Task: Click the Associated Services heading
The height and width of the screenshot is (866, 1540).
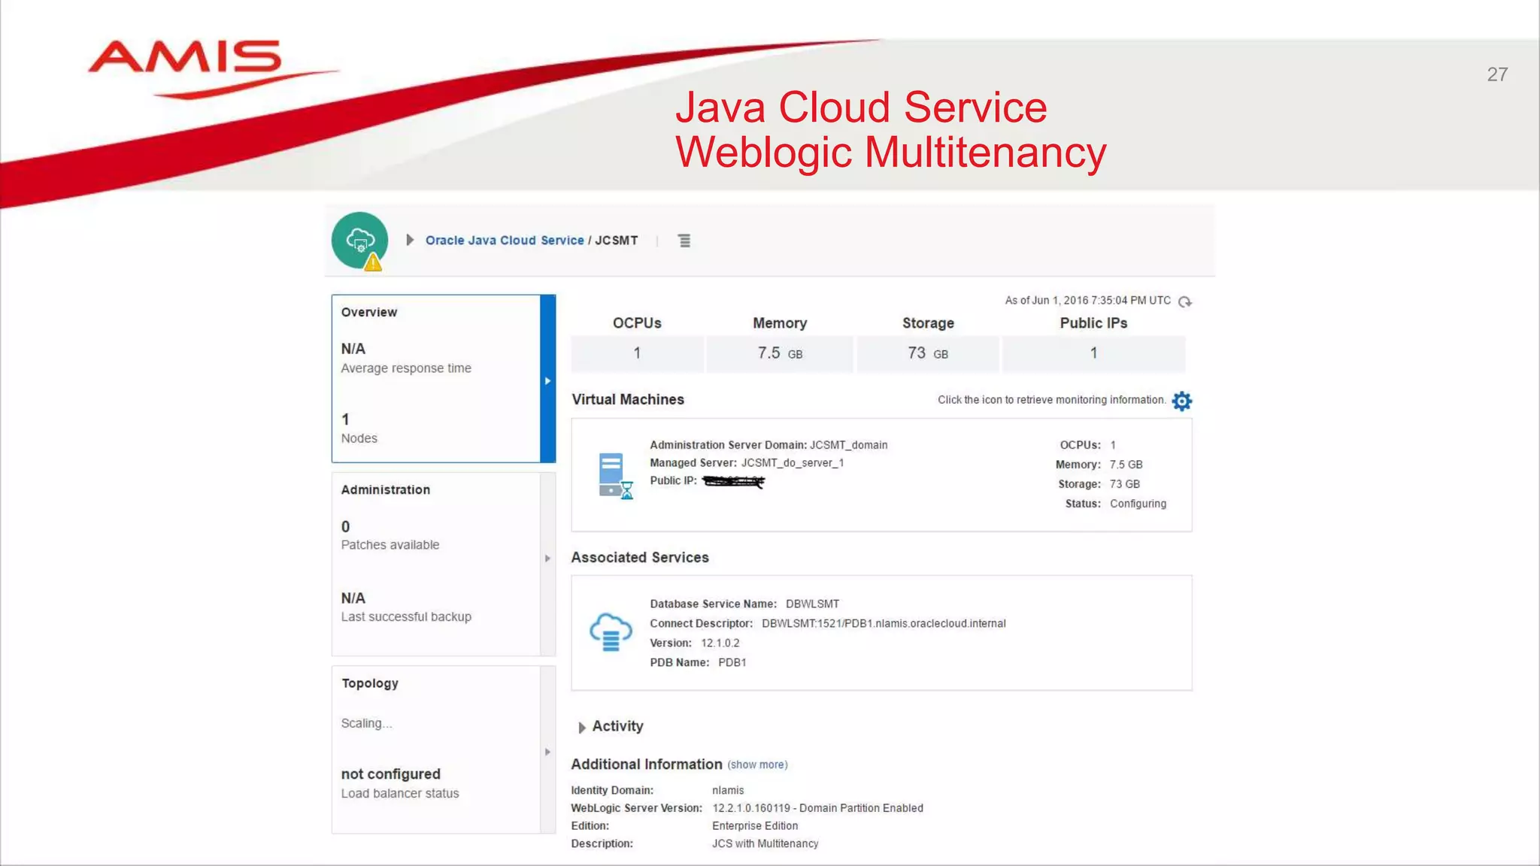Action: coord(640,558)
